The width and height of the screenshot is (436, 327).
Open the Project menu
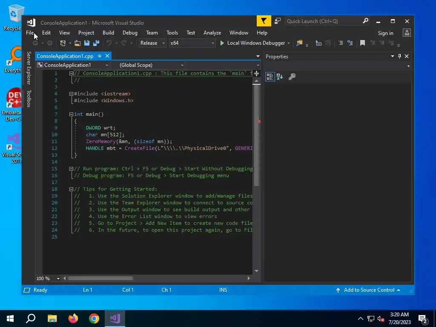point(86,33)
